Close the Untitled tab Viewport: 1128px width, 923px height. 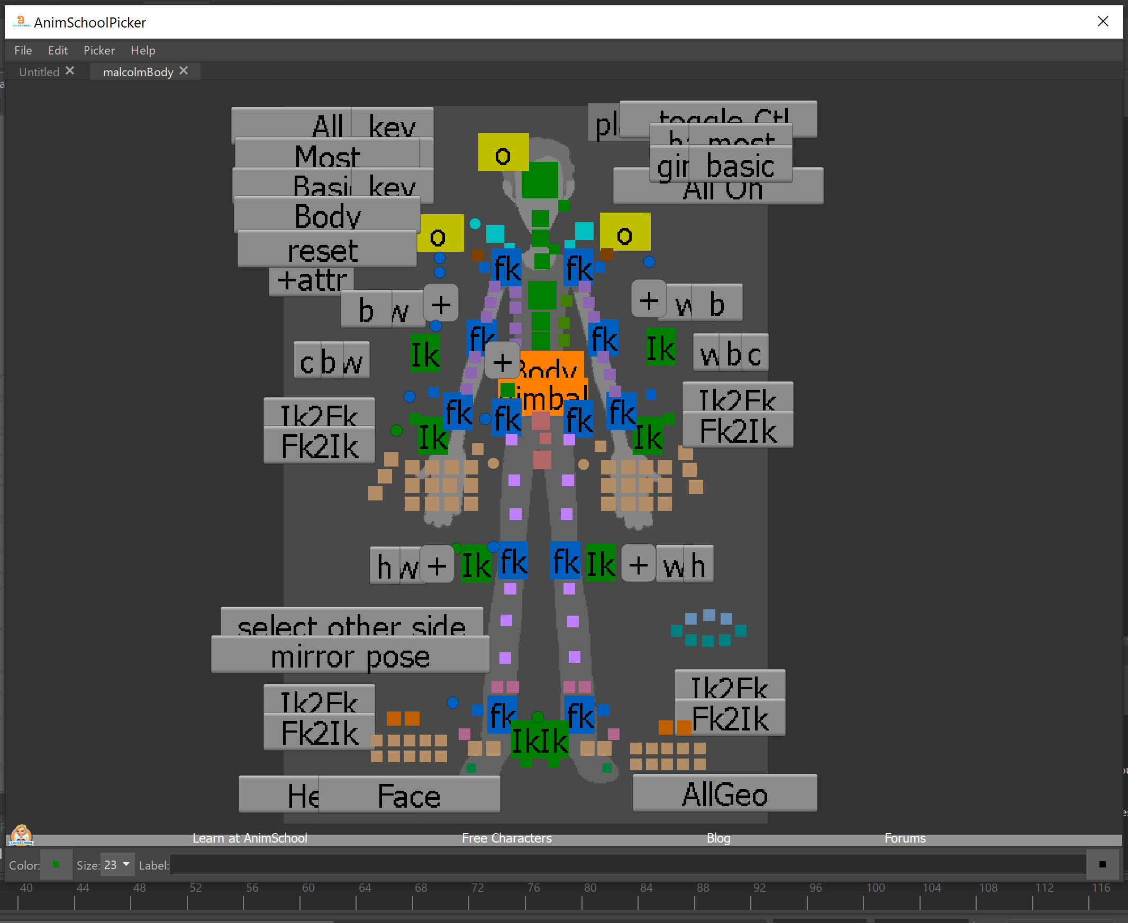[70, 71]
